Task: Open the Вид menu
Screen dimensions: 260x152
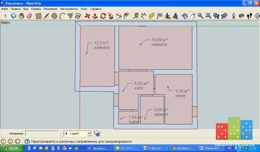Action: tap(26, 9)
